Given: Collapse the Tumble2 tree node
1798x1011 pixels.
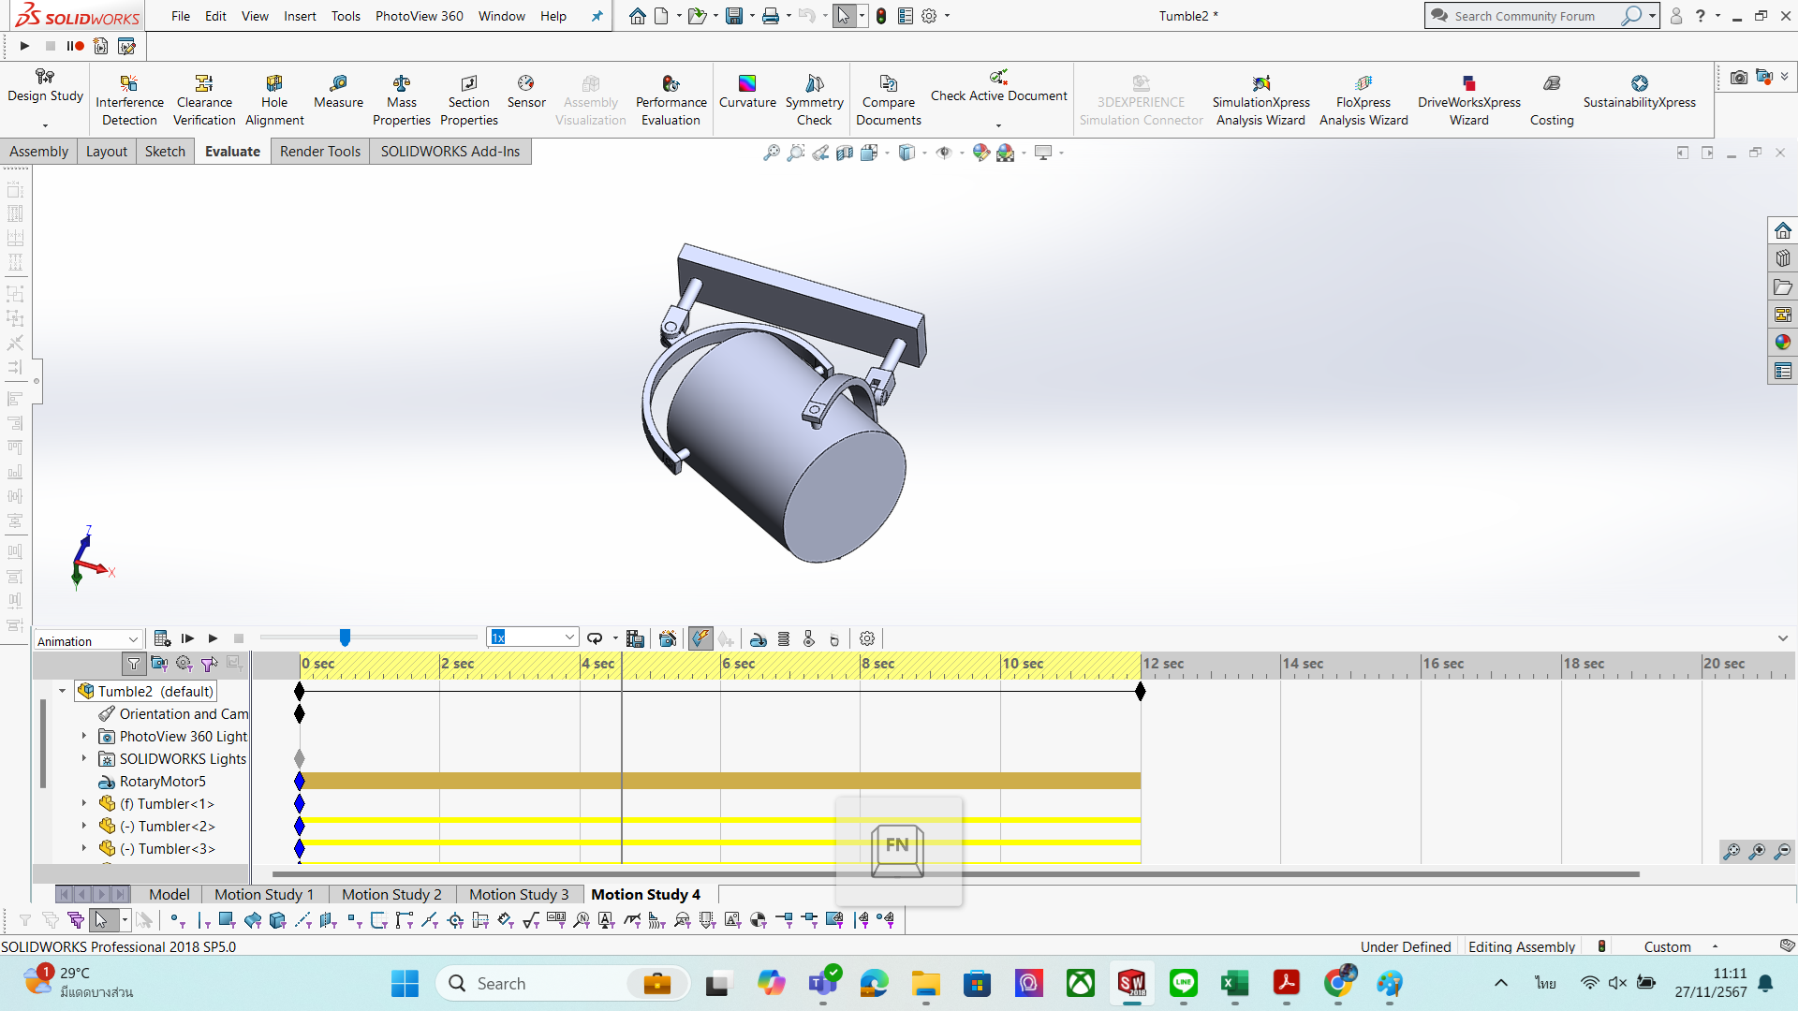Looking at the screenshot, I should 63,691.
